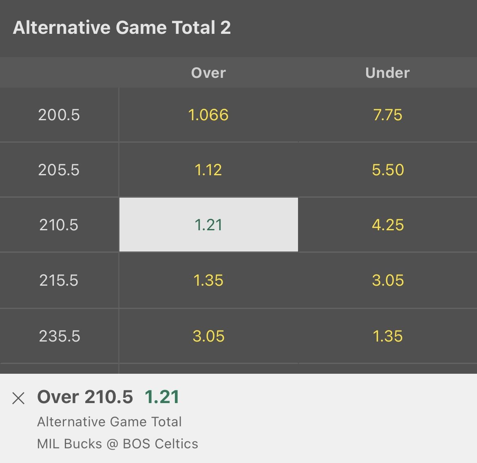Image resolution: width=477 pixels, height=463 pixels.
Task: Click the Under column header
Action: click(387, 73)
